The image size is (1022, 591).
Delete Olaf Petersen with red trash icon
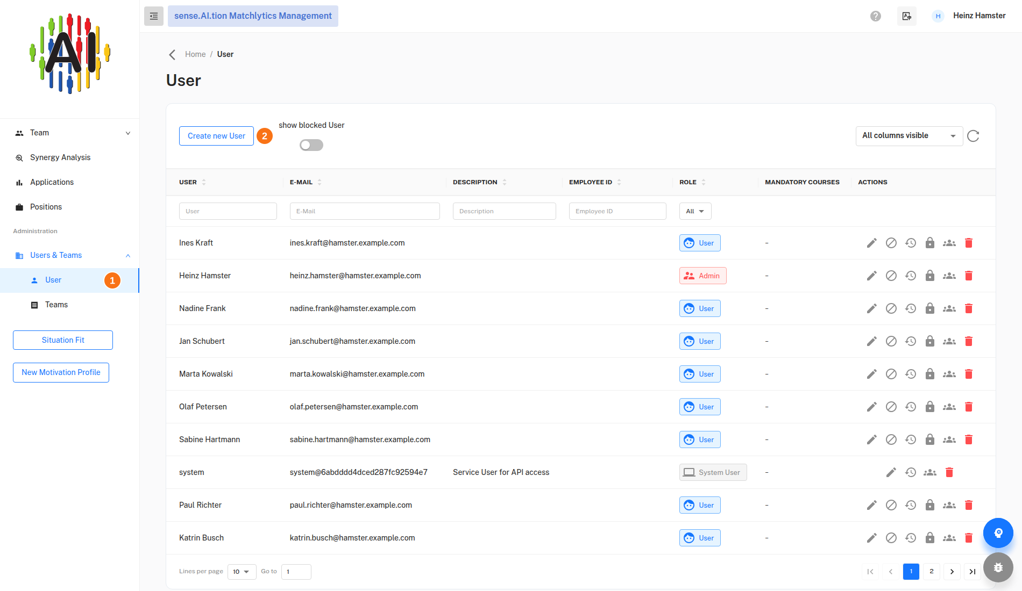click(x=969, y=407)
